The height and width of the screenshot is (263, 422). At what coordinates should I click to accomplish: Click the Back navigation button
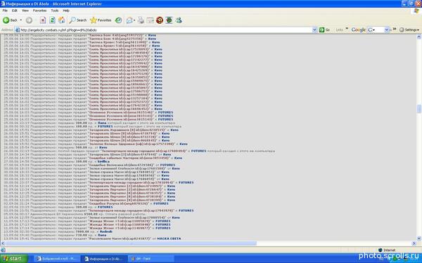point(10,20)
